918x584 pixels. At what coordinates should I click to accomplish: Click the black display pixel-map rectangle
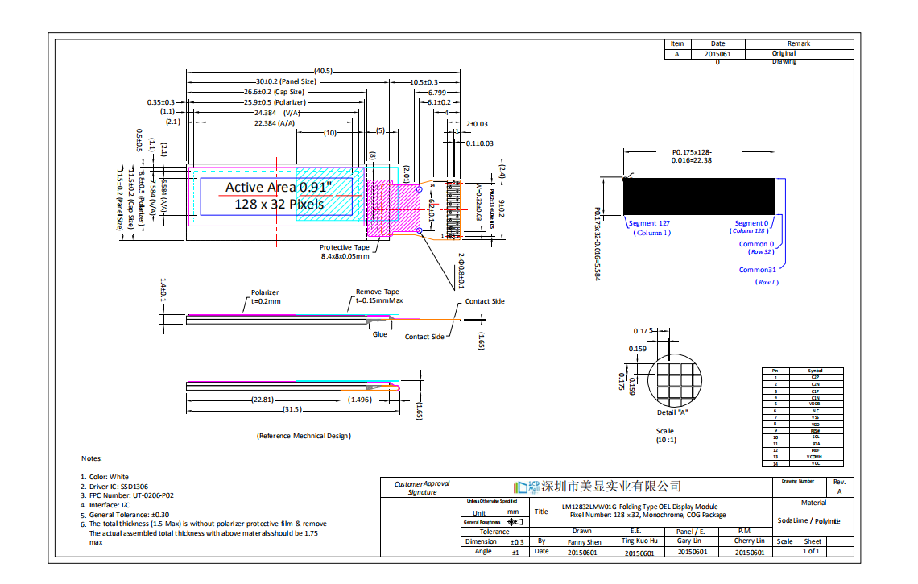pos(699,197)
